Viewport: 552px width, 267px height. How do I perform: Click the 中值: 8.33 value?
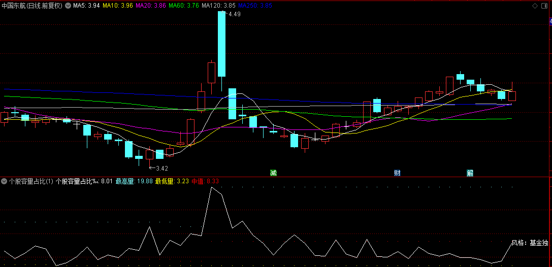[x=206, y=182]
